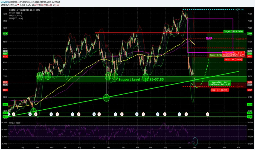Image resolution: width=255 pixels, height=150 pixels.
Task: Click the TradingView.com text in the header
Action: (x=27, y=2)
